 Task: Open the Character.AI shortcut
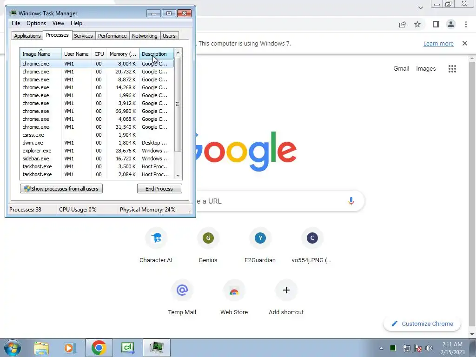156,246
